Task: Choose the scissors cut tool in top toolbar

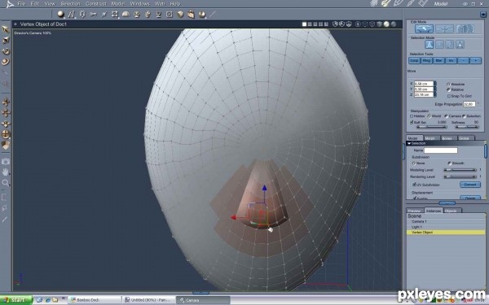Action: pos(93,15)
